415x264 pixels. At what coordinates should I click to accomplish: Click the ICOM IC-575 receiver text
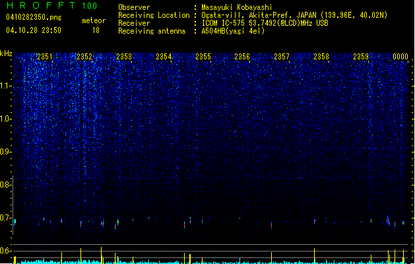(x=265, y=23)
